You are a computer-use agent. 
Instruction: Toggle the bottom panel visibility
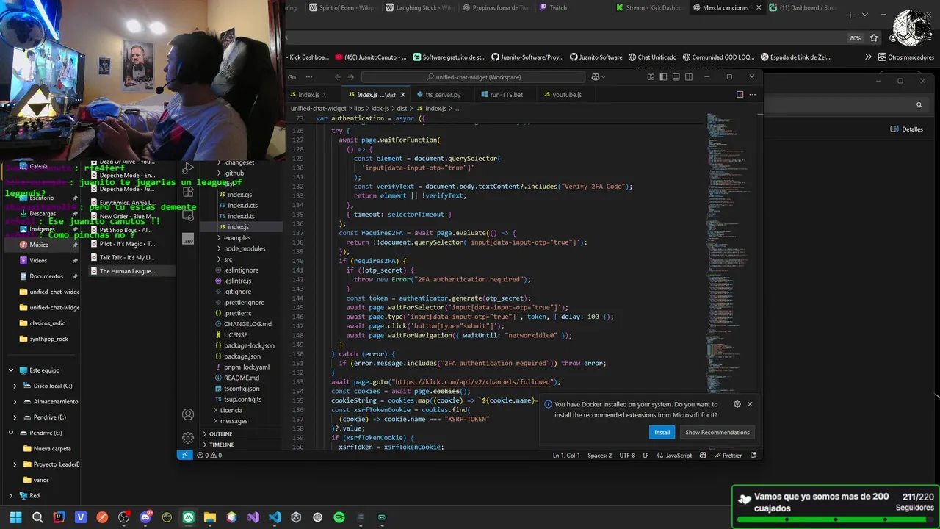(676, 77)
